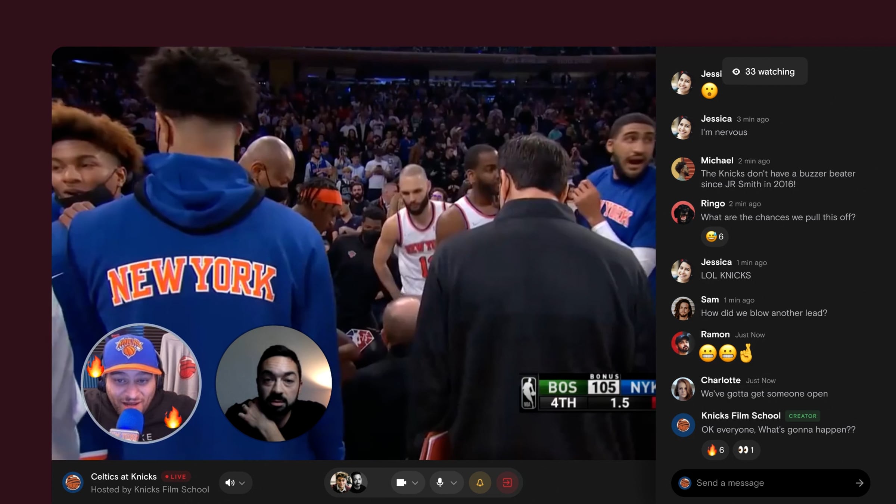Click your small avatar in the message box
This screenshot has width=896, height=504.
(685, 483)
